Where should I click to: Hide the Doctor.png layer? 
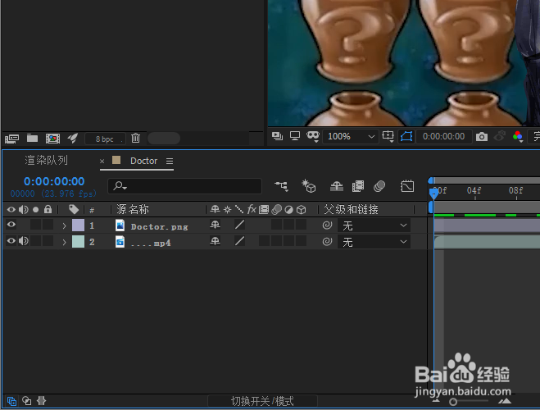11,225
